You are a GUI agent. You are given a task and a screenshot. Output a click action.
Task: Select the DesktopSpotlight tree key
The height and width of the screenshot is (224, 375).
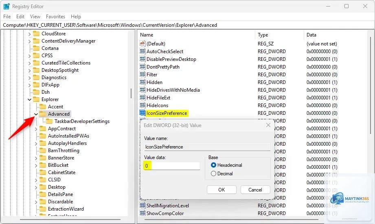tap(60, 70)
